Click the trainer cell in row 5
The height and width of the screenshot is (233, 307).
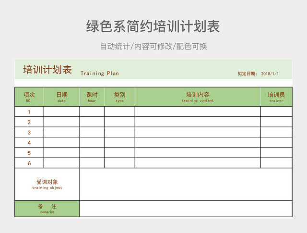(276, 153)
